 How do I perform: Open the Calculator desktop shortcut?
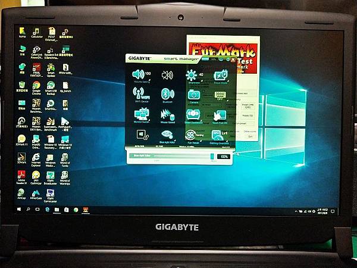pos(37,33)
